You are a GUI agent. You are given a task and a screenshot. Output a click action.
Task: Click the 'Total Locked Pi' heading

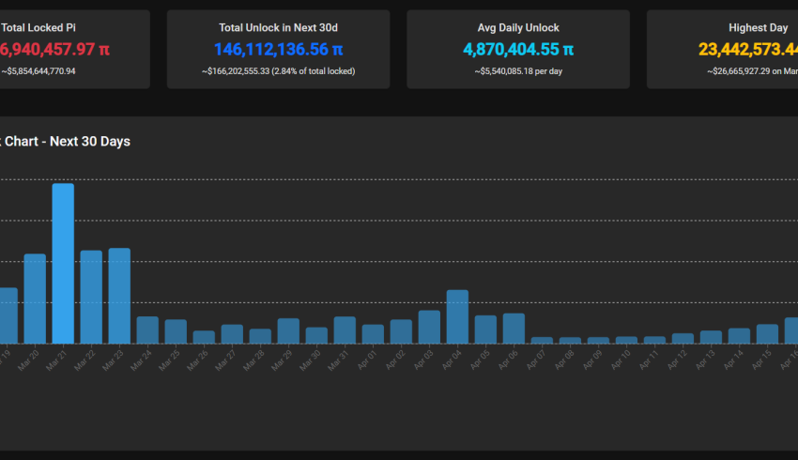pos(38,27)
